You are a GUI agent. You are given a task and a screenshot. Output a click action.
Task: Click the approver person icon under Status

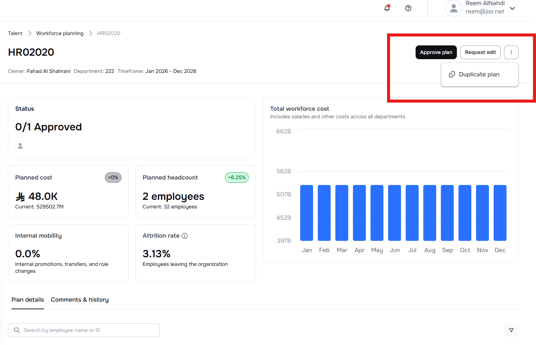[x=20, y=146]
